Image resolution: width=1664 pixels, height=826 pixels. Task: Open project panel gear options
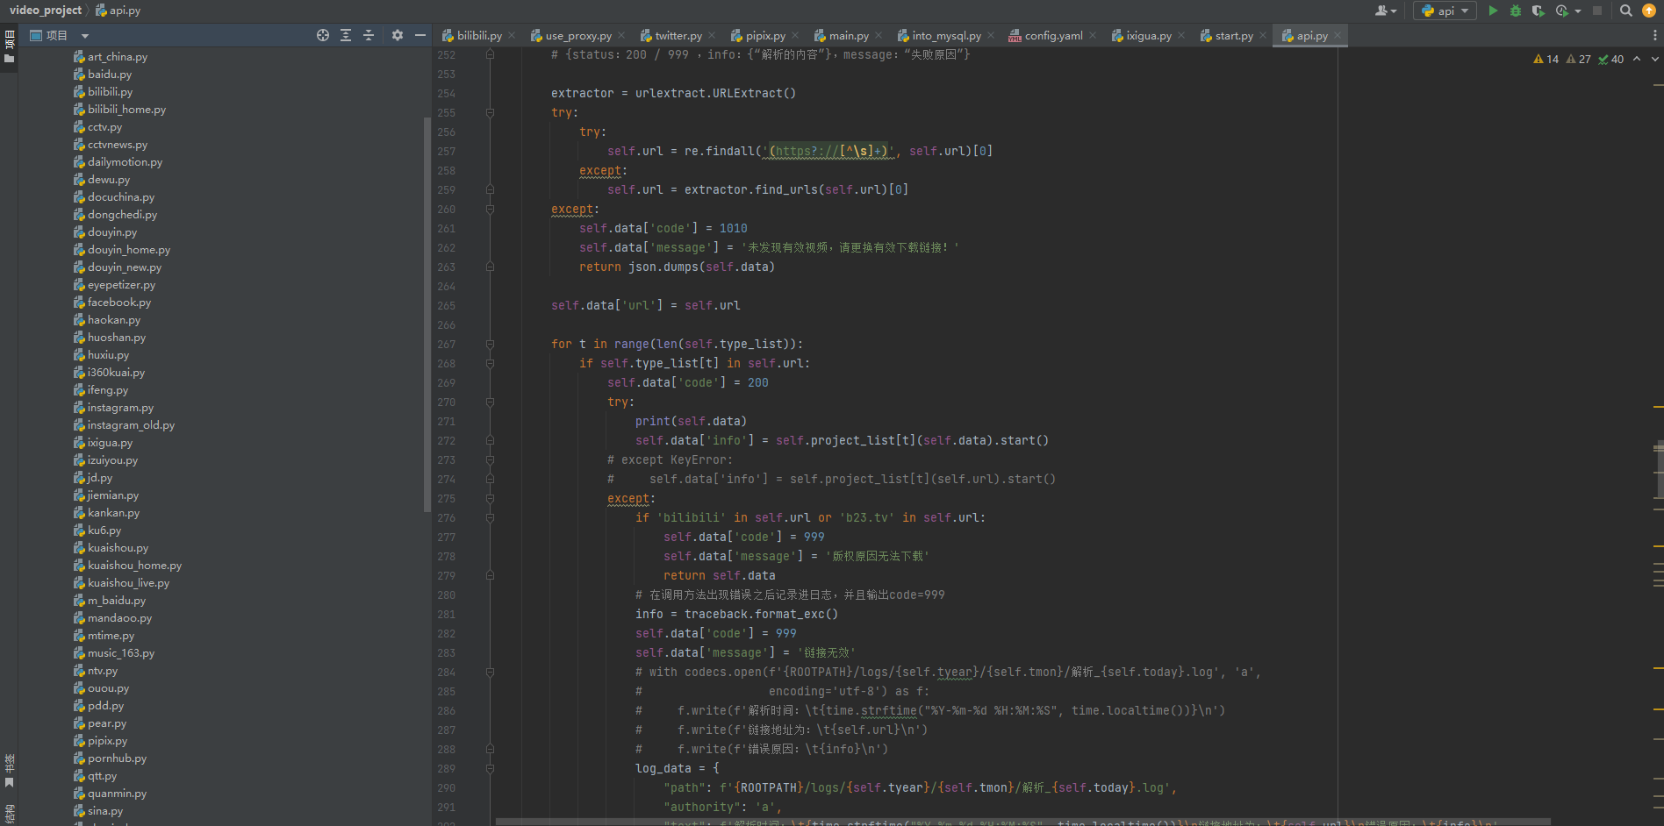[x=398, y=35]
